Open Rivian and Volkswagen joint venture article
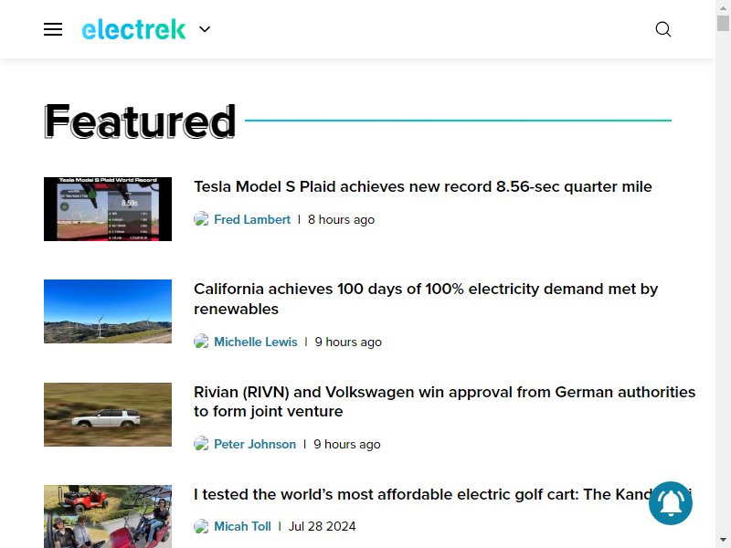731x548 pixels. [444, 402]
